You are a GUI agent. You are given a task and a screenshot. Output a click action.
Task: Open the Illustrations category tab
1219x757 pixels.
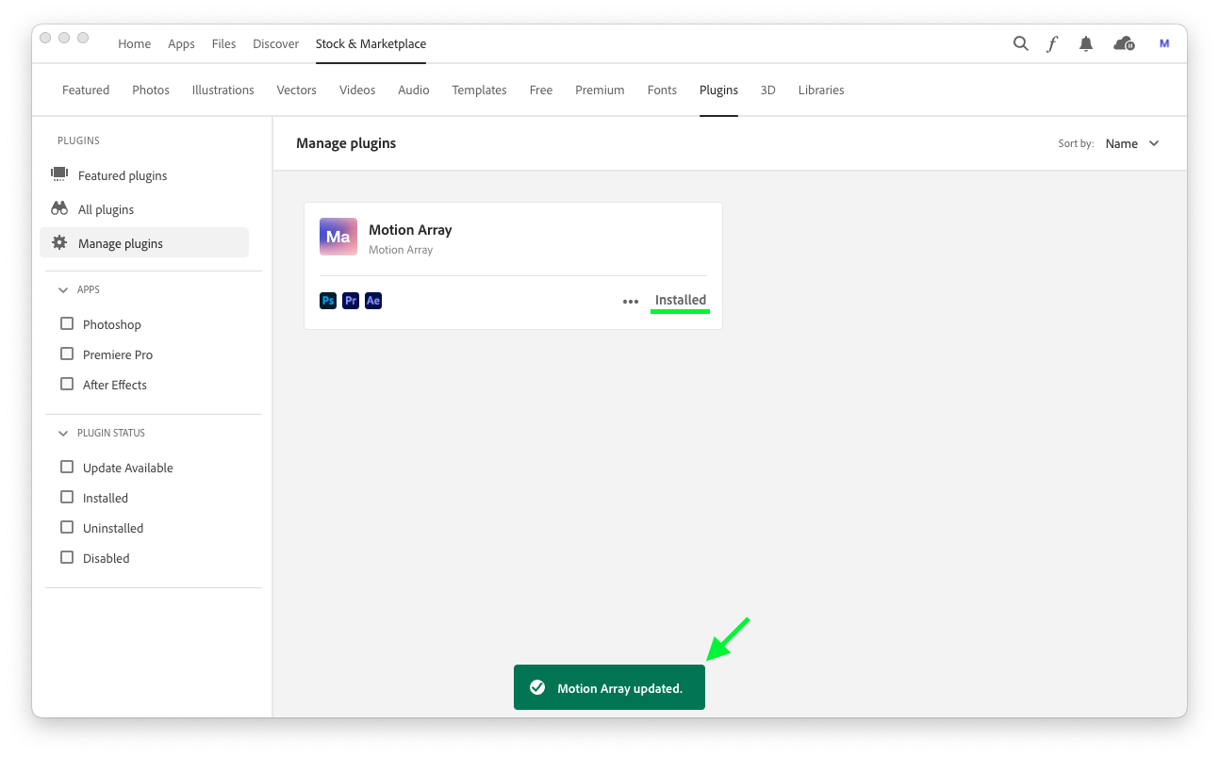[x=222, y=90]
